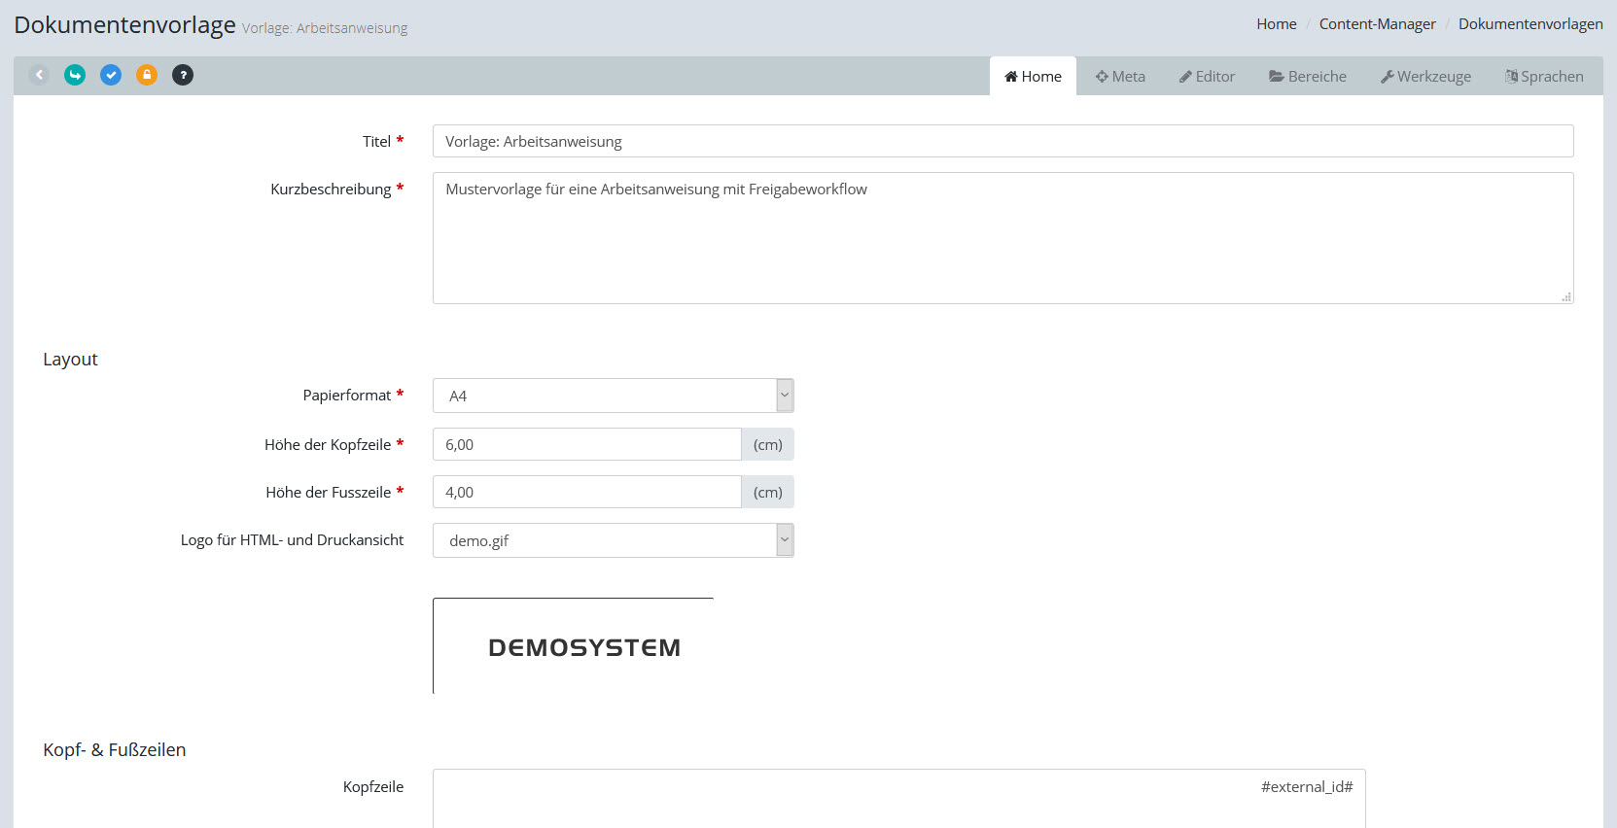The image size is (1617, 828).
Task: Click the DEMOSYSTEM logo preview image
Action: pyautogui.click(x=583, y=647)
